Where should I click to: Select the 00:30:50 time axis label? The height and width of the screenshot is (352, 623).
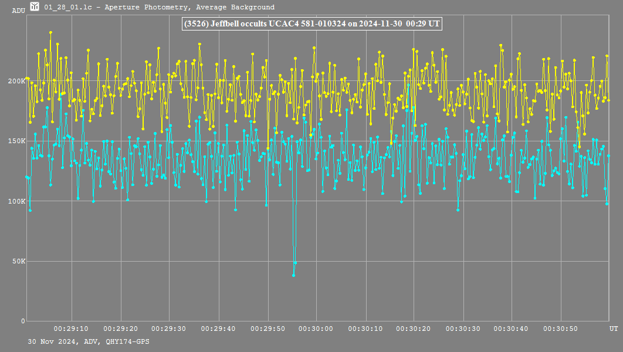click(561, 329)
